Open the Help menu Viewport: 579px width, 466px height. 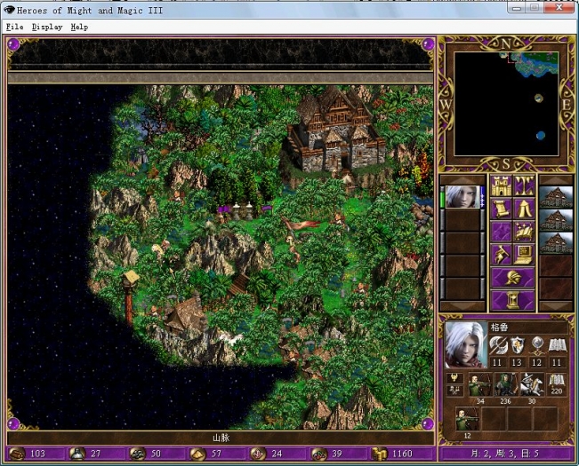pyautogui.click(x=79, y=27)
